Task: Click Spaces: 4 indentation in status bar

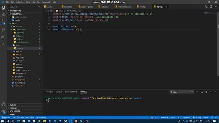Action: coord(164,117)
